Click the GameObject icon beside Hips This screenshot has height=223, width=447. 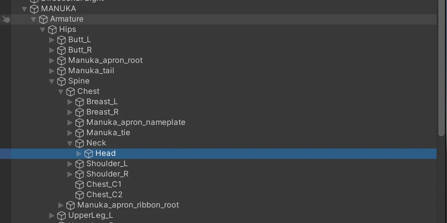tap(52, 30)
